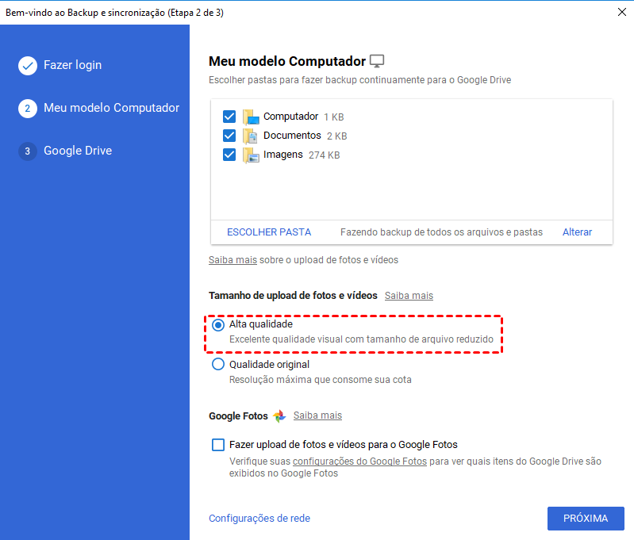Viewport: 634px width, 540px height.
Task: Click the Documentos folder name
Action: coord(292,136)
